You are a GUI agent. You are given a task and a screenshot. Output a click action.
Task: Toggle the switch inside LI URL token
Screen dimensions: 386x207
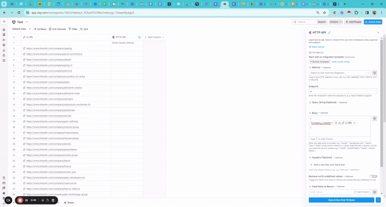pyautogui.click(x=335, y=123)
